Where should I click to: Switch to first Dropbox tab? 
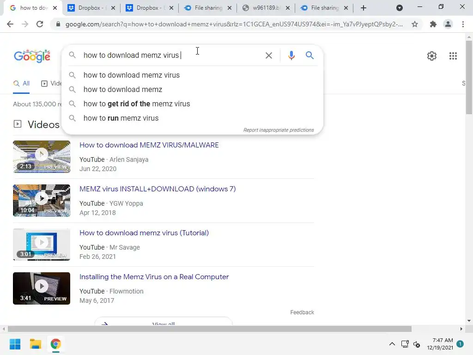[x=91, y=8]
